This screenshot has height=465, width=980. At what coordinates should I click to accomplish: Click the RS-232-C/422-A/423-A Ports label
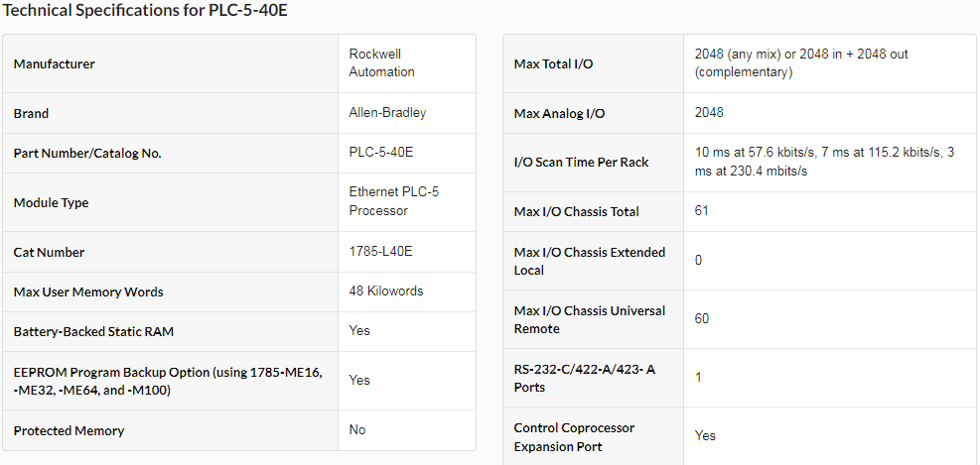585,378
